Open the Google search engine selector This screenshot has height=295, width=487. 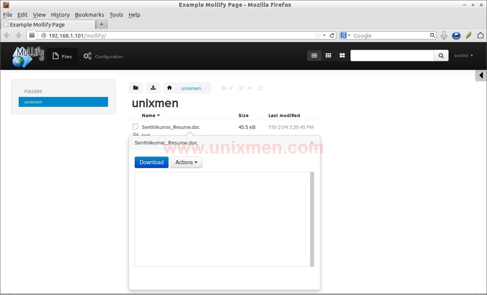(345, 35)
